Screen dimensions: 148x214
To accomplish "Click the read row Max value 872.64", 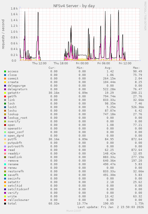I will click(137, 150).
